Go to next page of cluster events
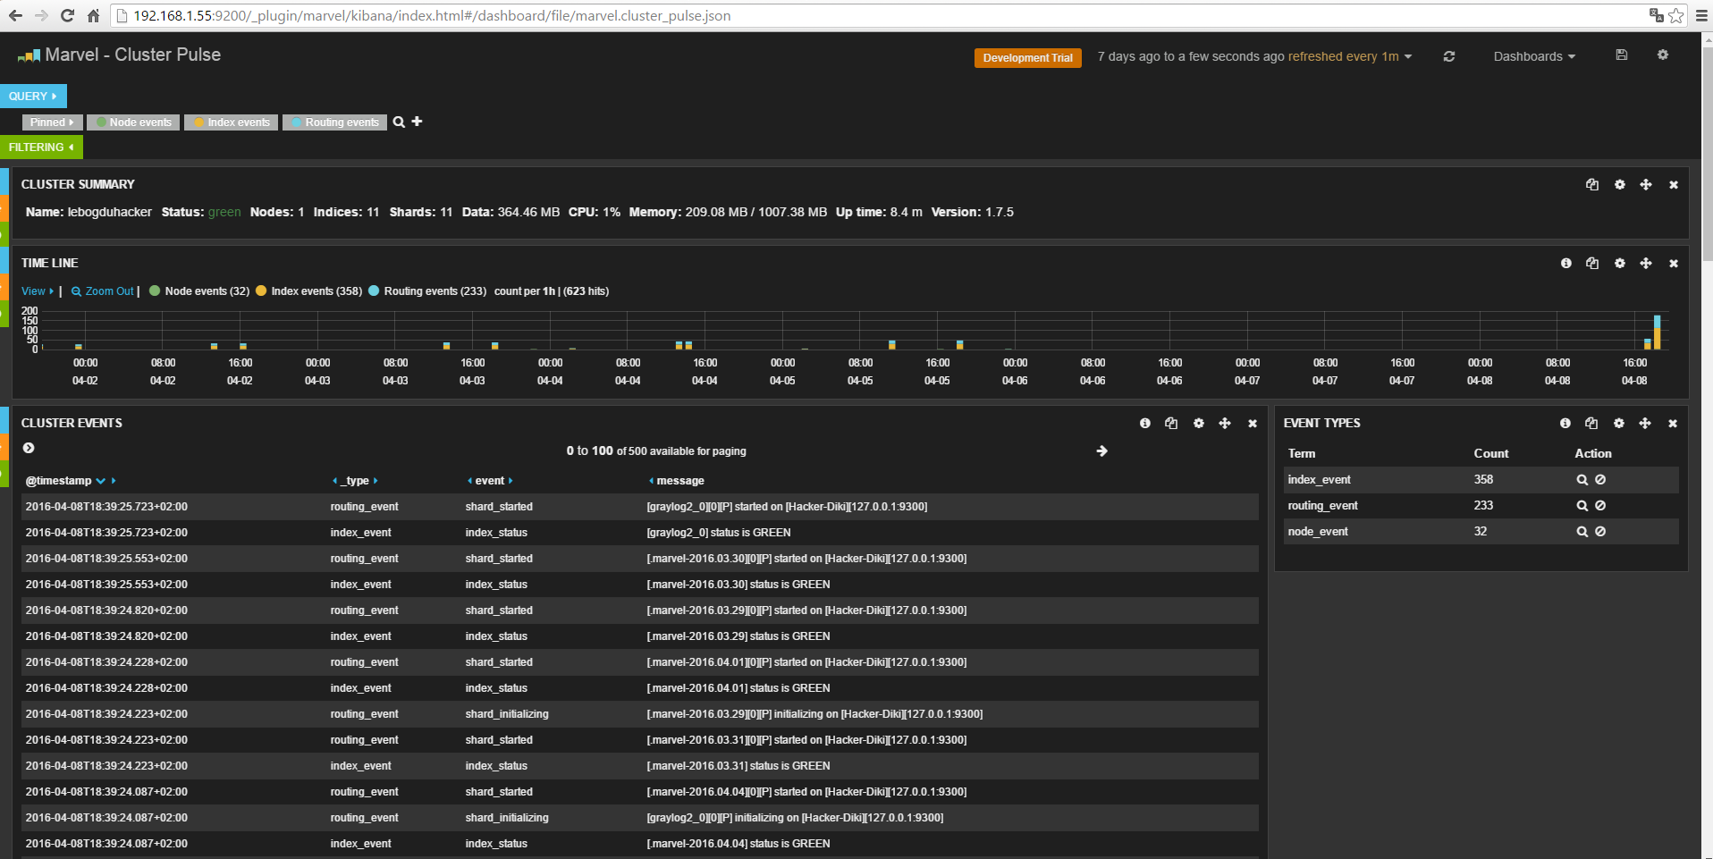Screen dimensions: 1713x859 (1101, 451)
